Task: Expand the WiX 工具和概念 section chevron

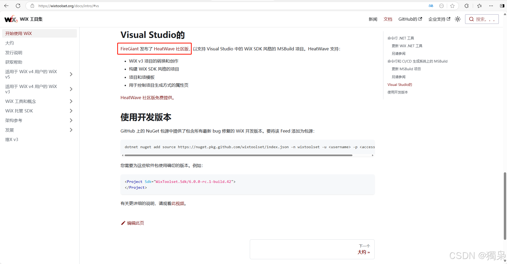Action: click(71, 101)
